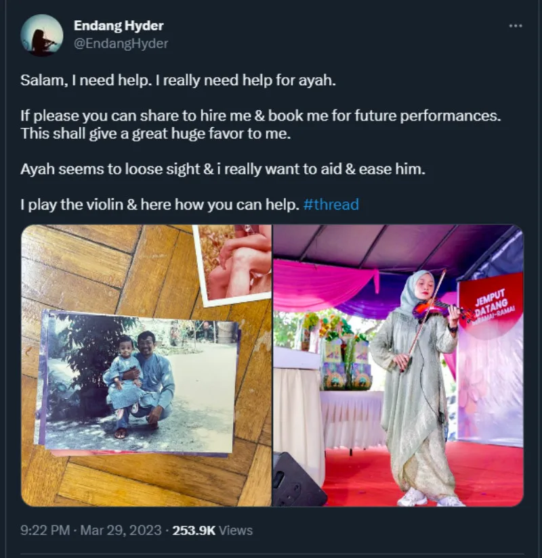Visit the @EndangHyder handle link
Screen dimensions: 542x558
click(x=121, y=43)
